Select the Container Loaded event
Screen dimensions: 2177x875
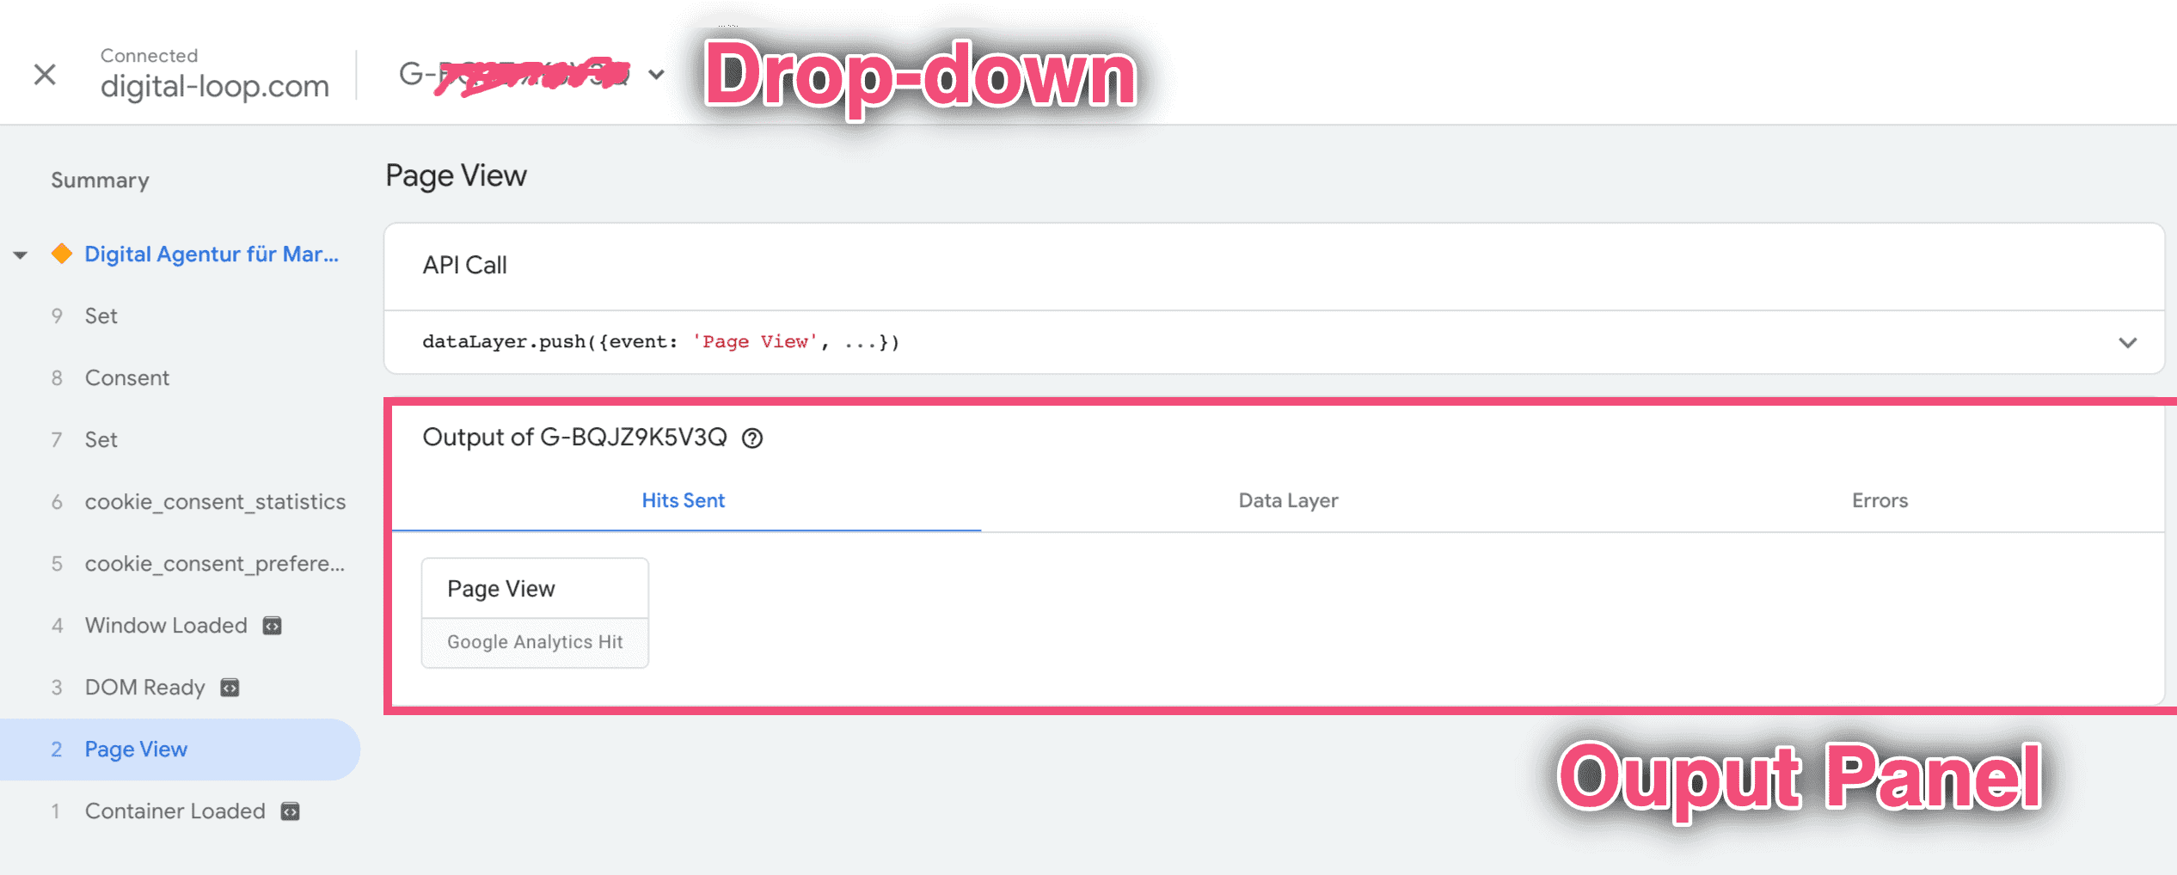coord(181,811)
